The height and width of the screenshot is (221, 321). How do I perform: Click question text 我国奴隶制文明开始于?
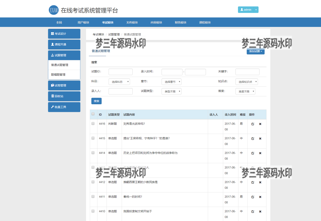click(x=138, y=211)
